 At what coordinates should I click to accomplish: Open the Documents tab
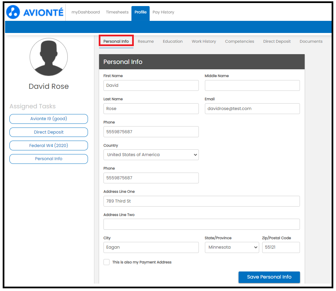coord(311,41)
